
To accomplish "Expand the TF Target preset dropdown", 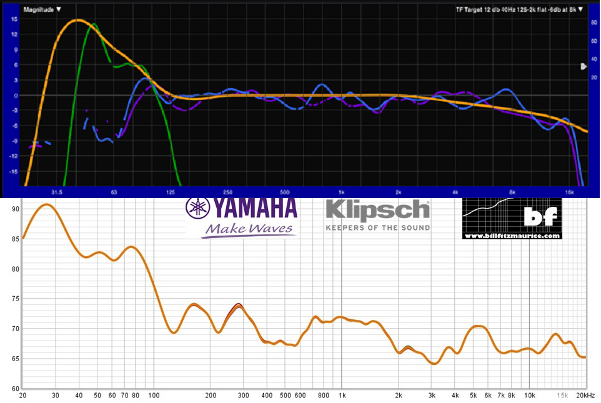I will tap(520, 9).
